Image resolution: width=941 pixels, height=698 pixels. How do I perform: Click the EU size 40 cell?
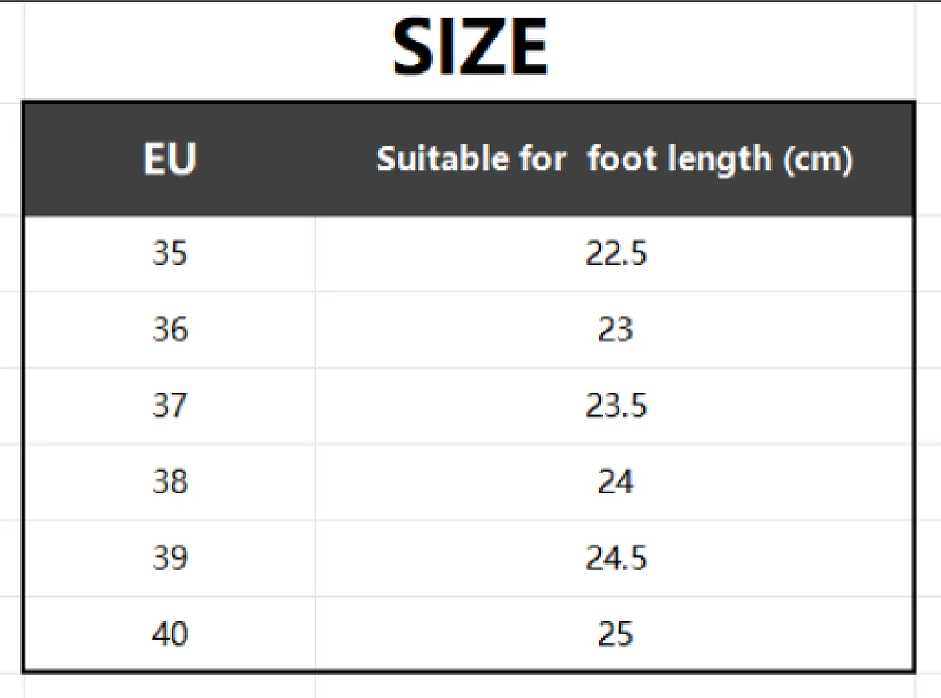170,634
